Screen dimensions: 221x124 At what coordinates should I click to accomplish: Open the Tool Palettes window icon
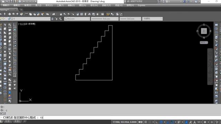click(x=86, y=14)
